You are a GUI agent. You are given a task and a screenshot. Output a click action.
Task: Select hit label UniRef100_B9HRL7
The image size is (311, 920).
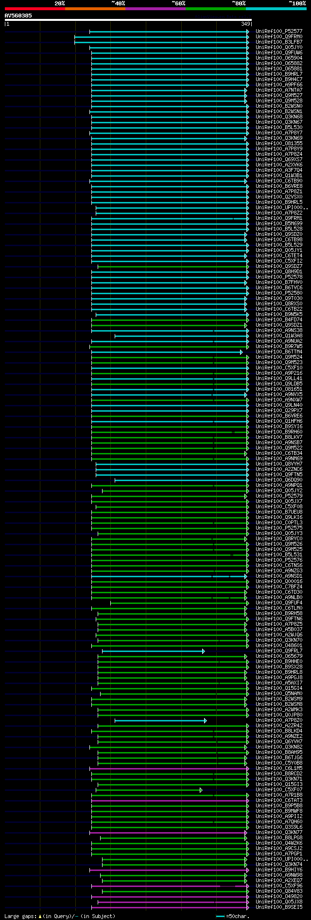pos(279,74)
